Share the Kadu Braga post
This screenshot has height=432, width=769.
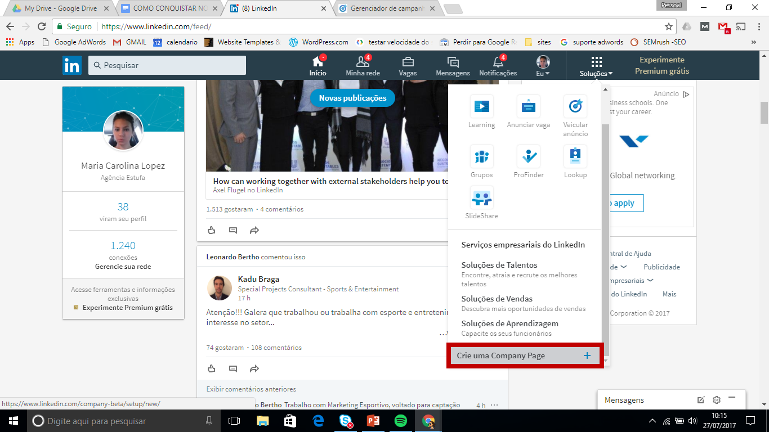point(254,368)
